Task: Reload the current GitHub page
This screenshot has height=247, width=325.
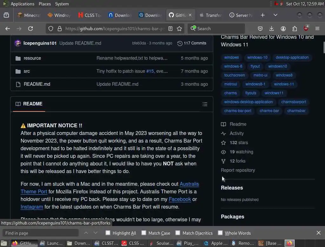Action: [x=30, y=29]
